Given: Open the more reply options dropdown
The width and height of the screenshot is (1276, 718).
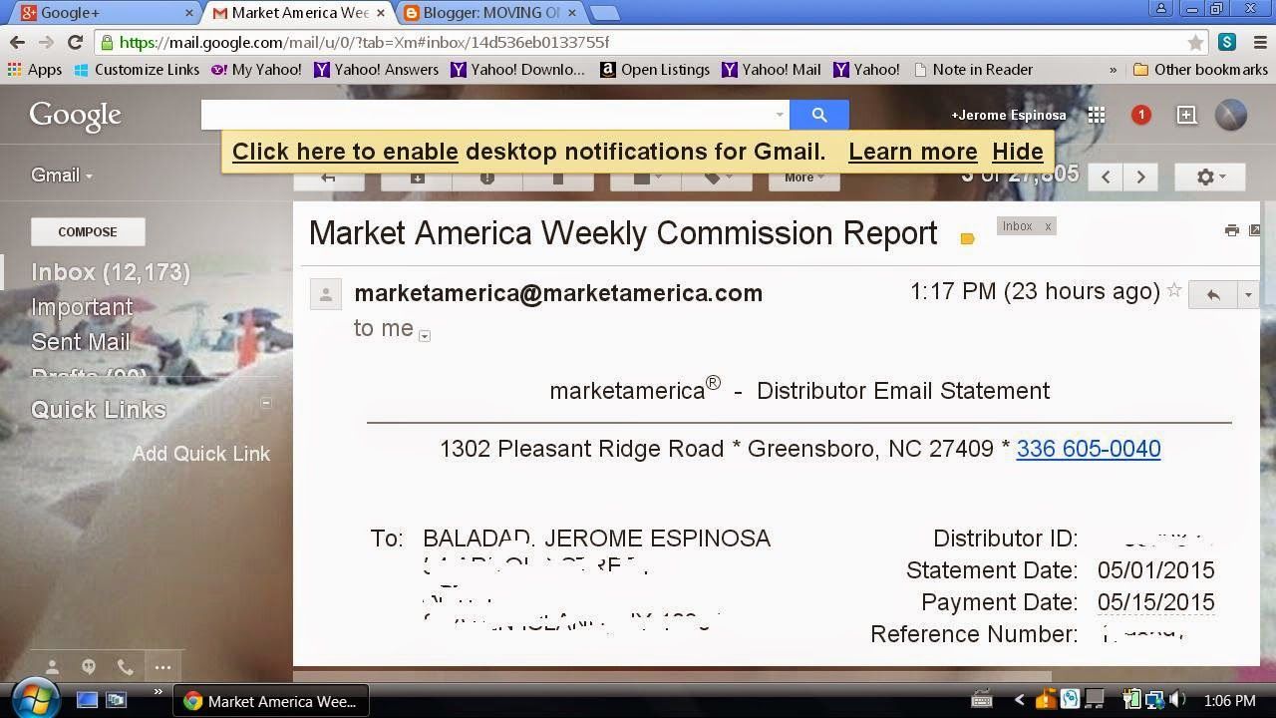Looking at the screenshot, I should 1248,294.
